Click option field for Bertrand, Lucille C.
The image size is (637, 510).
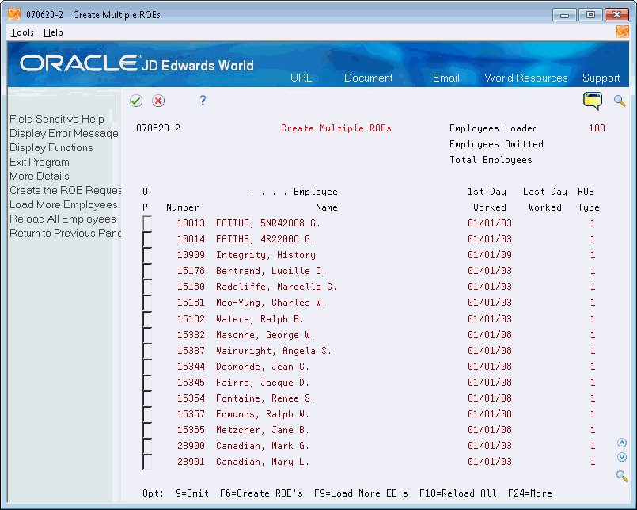pos(147,271)
